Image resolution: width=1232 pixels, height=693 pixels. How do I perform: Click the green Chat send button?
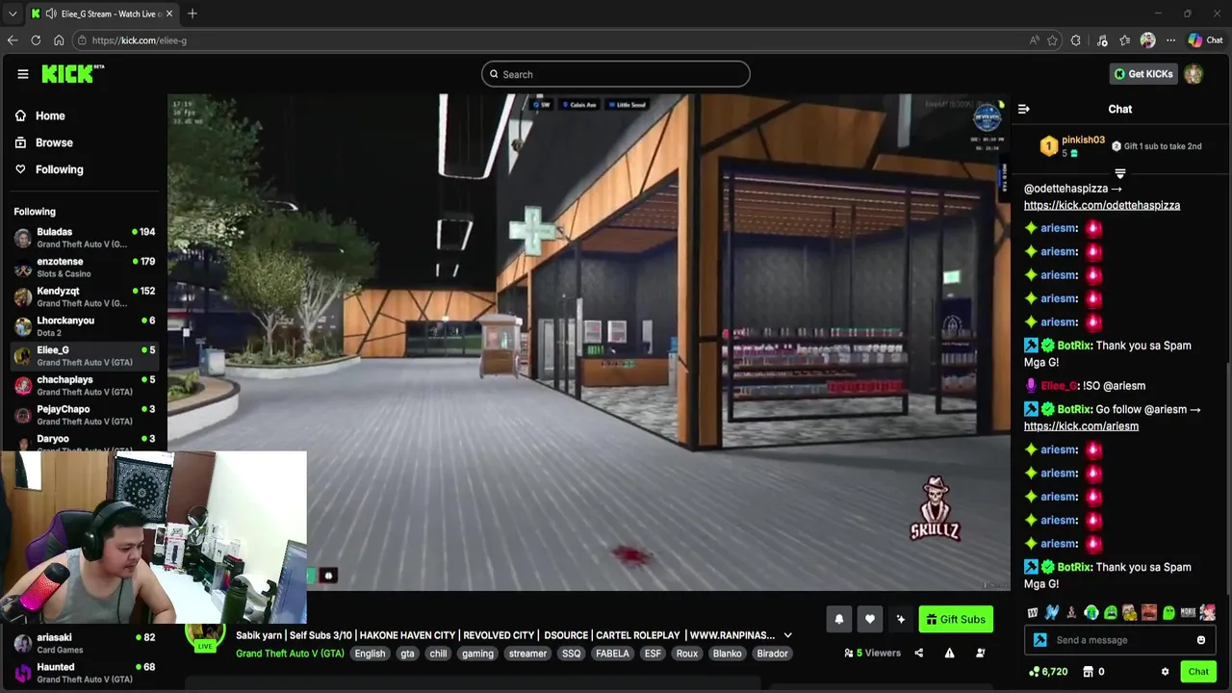click(x=1198, y=672)
